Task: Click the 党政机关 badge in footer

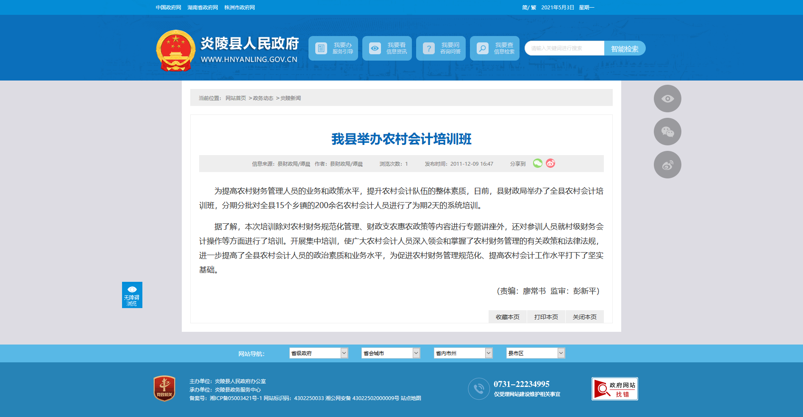Action: pyautogui.click(x=164, y=388)
